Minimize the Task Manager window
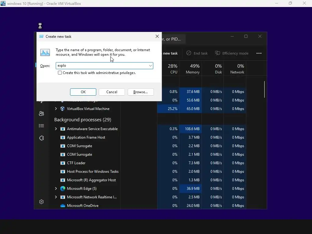 [232, 36]
